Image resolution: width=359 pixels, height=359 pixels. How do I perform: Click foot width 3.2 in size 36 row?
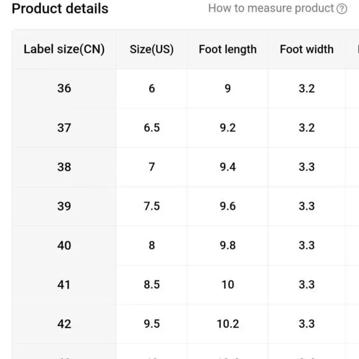pos(306,89)
